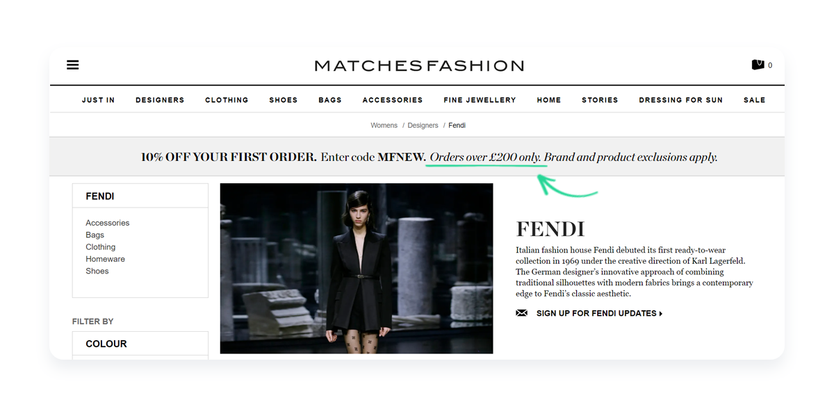Image resolution: width=834 pixels, height=411 pixels.
Task: Click the Fendi runway model image
Action: click(357, 269)
